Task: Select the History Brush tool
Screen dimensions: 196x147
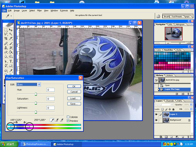Action: pos(11,48)
